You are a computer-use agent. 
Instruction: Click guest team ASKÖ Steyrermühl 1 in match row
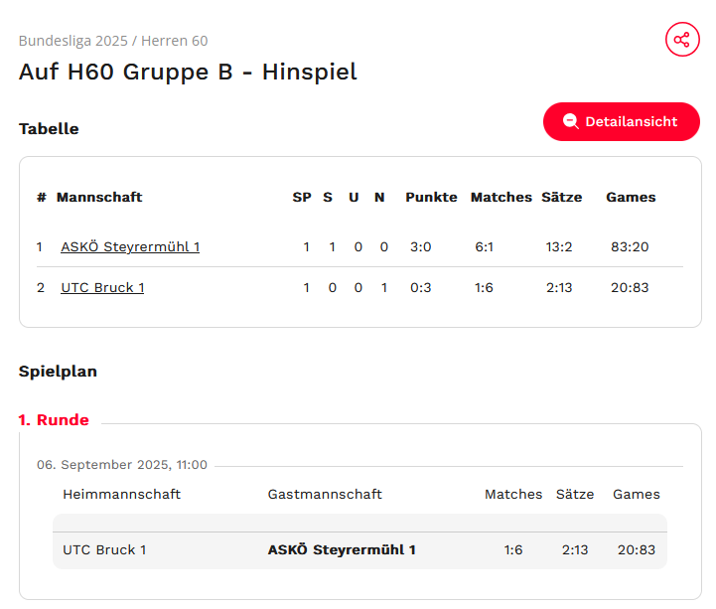(x=342, y=549)
